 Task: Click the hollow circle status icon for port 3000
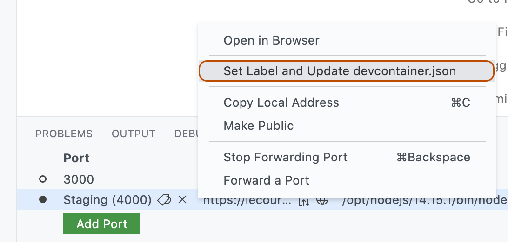pyautogui.click(x=43, y=179)
